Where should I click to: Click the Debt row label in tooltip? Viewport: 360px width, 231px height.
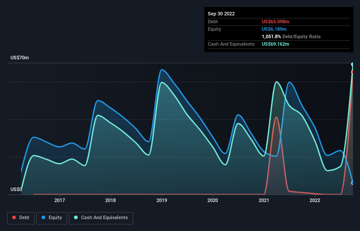(213, 22)
